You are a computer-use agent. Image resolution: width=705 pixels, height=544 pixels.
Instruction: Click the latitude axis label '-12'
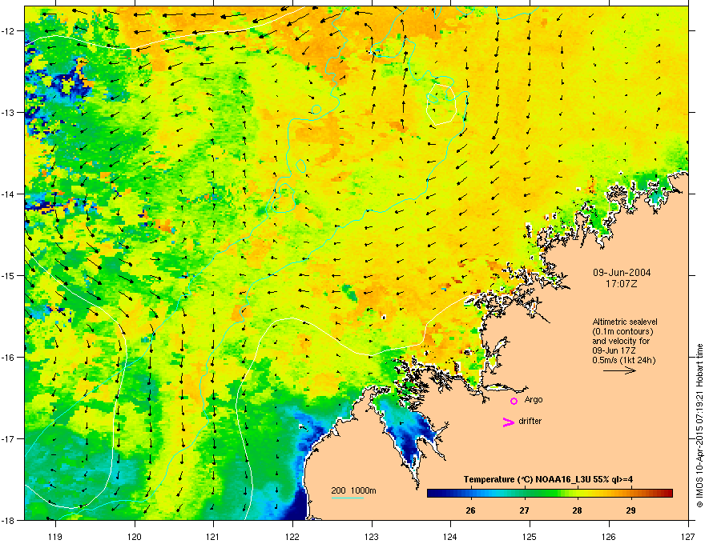pyautogui.click(x=9, y=31)
